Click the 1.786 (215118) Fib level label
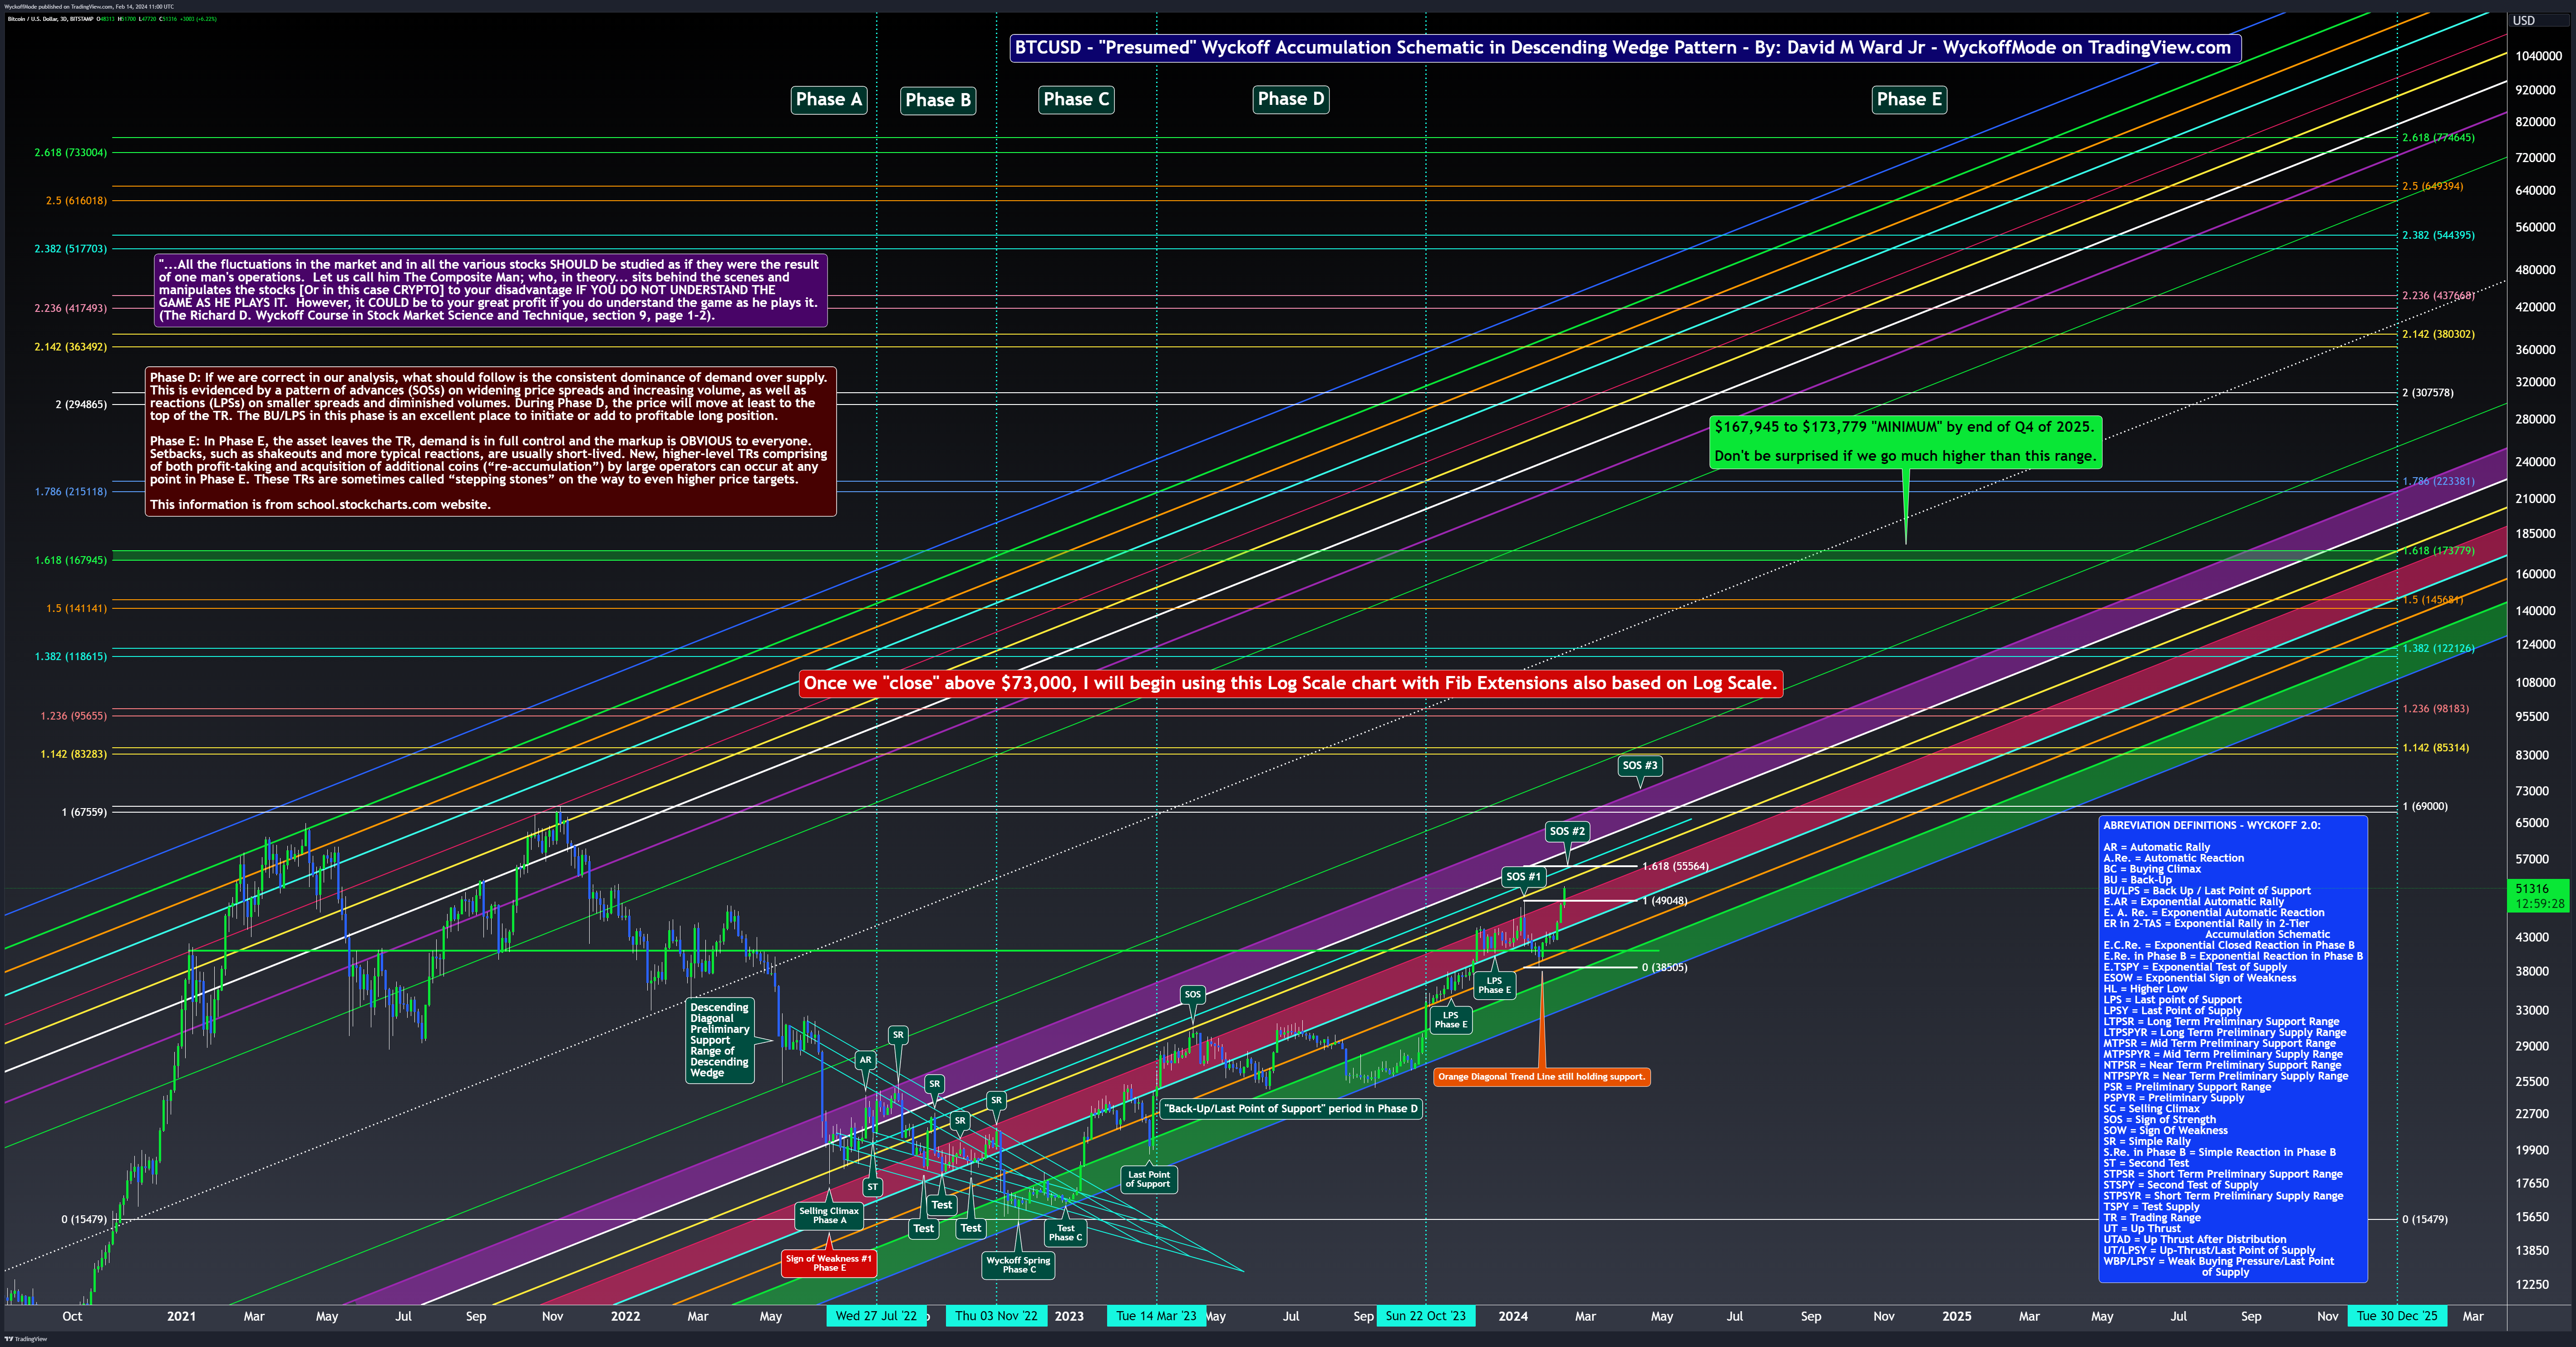 coord(70,492)
